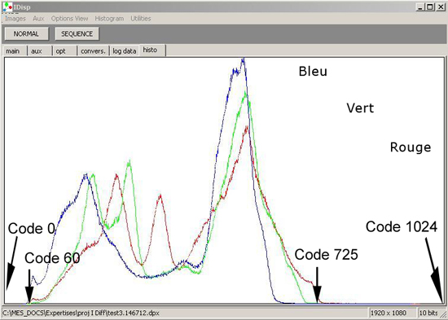The width and height of the screenshot is (448, 320).
Task: Click the file path in status bar
Action: pos(81,313)
